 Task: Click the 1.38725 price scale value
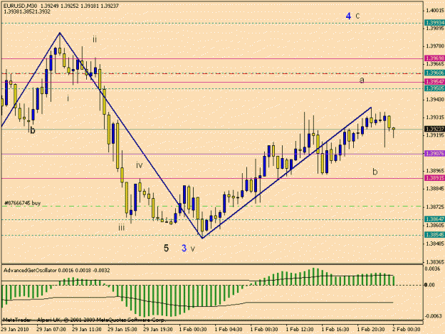coord(435,207)
